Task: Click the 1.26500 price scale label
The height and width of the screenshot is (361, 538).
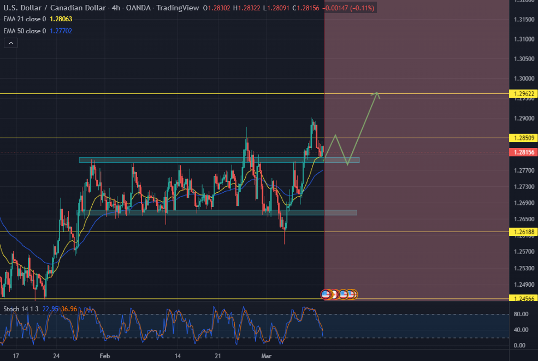Action: pyautogui.click(x=524, y=219)
